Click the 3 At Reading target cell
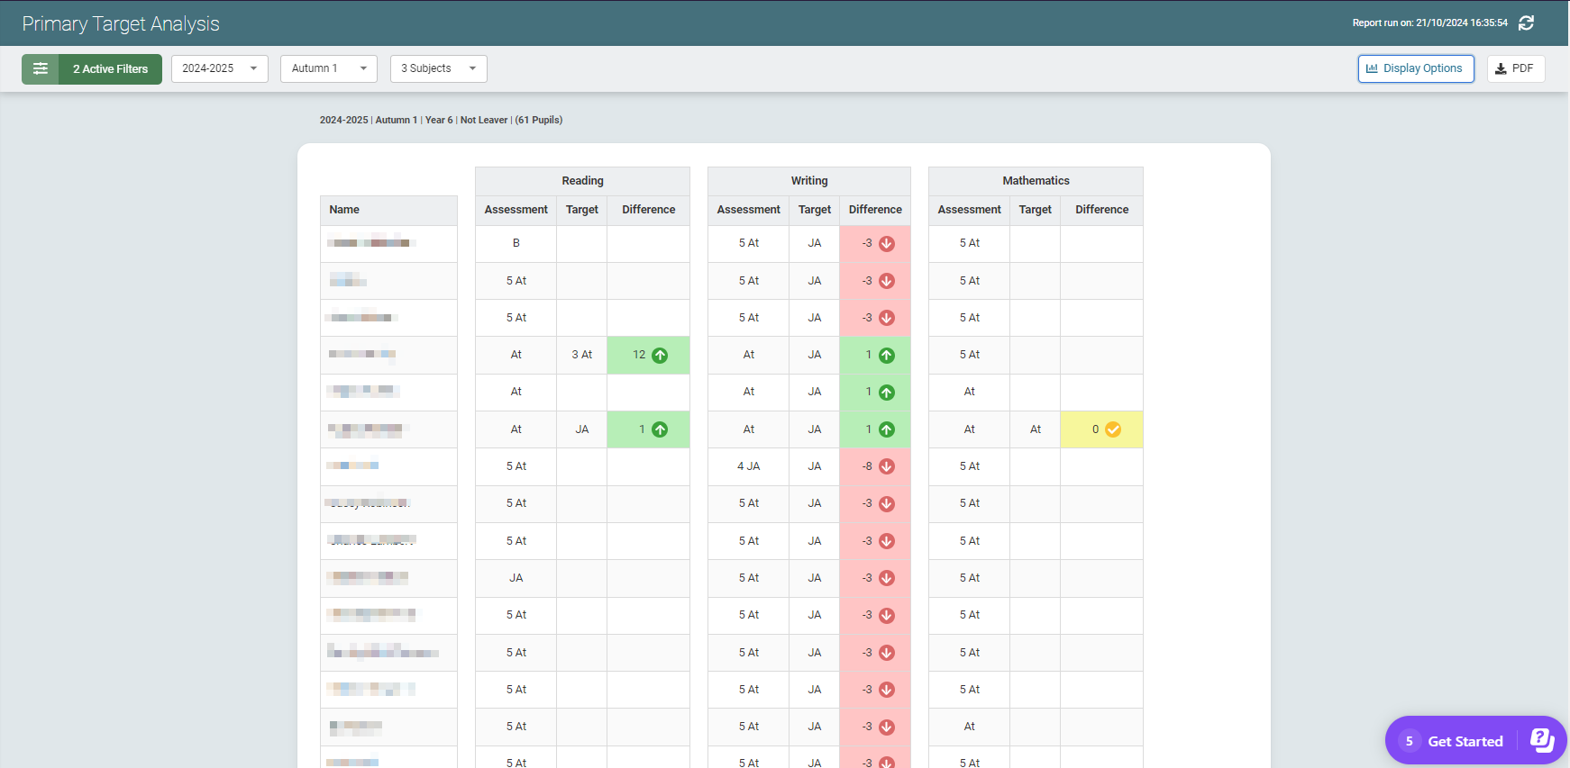Image resolution: width=1570 pixels, height=768 pixels. point(581,355)
